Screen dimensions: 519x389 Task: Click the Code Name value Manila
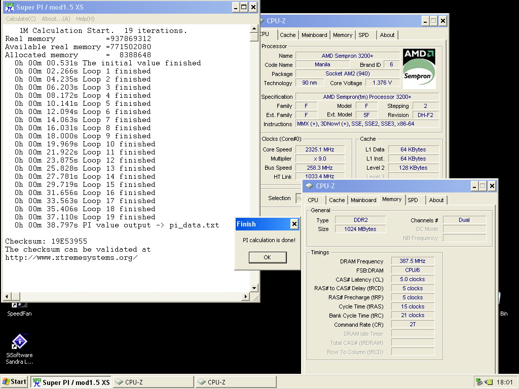coord(322,64)
